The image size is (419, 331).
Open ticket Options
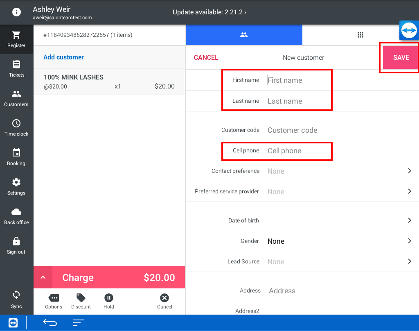click(x=54, y=301)
